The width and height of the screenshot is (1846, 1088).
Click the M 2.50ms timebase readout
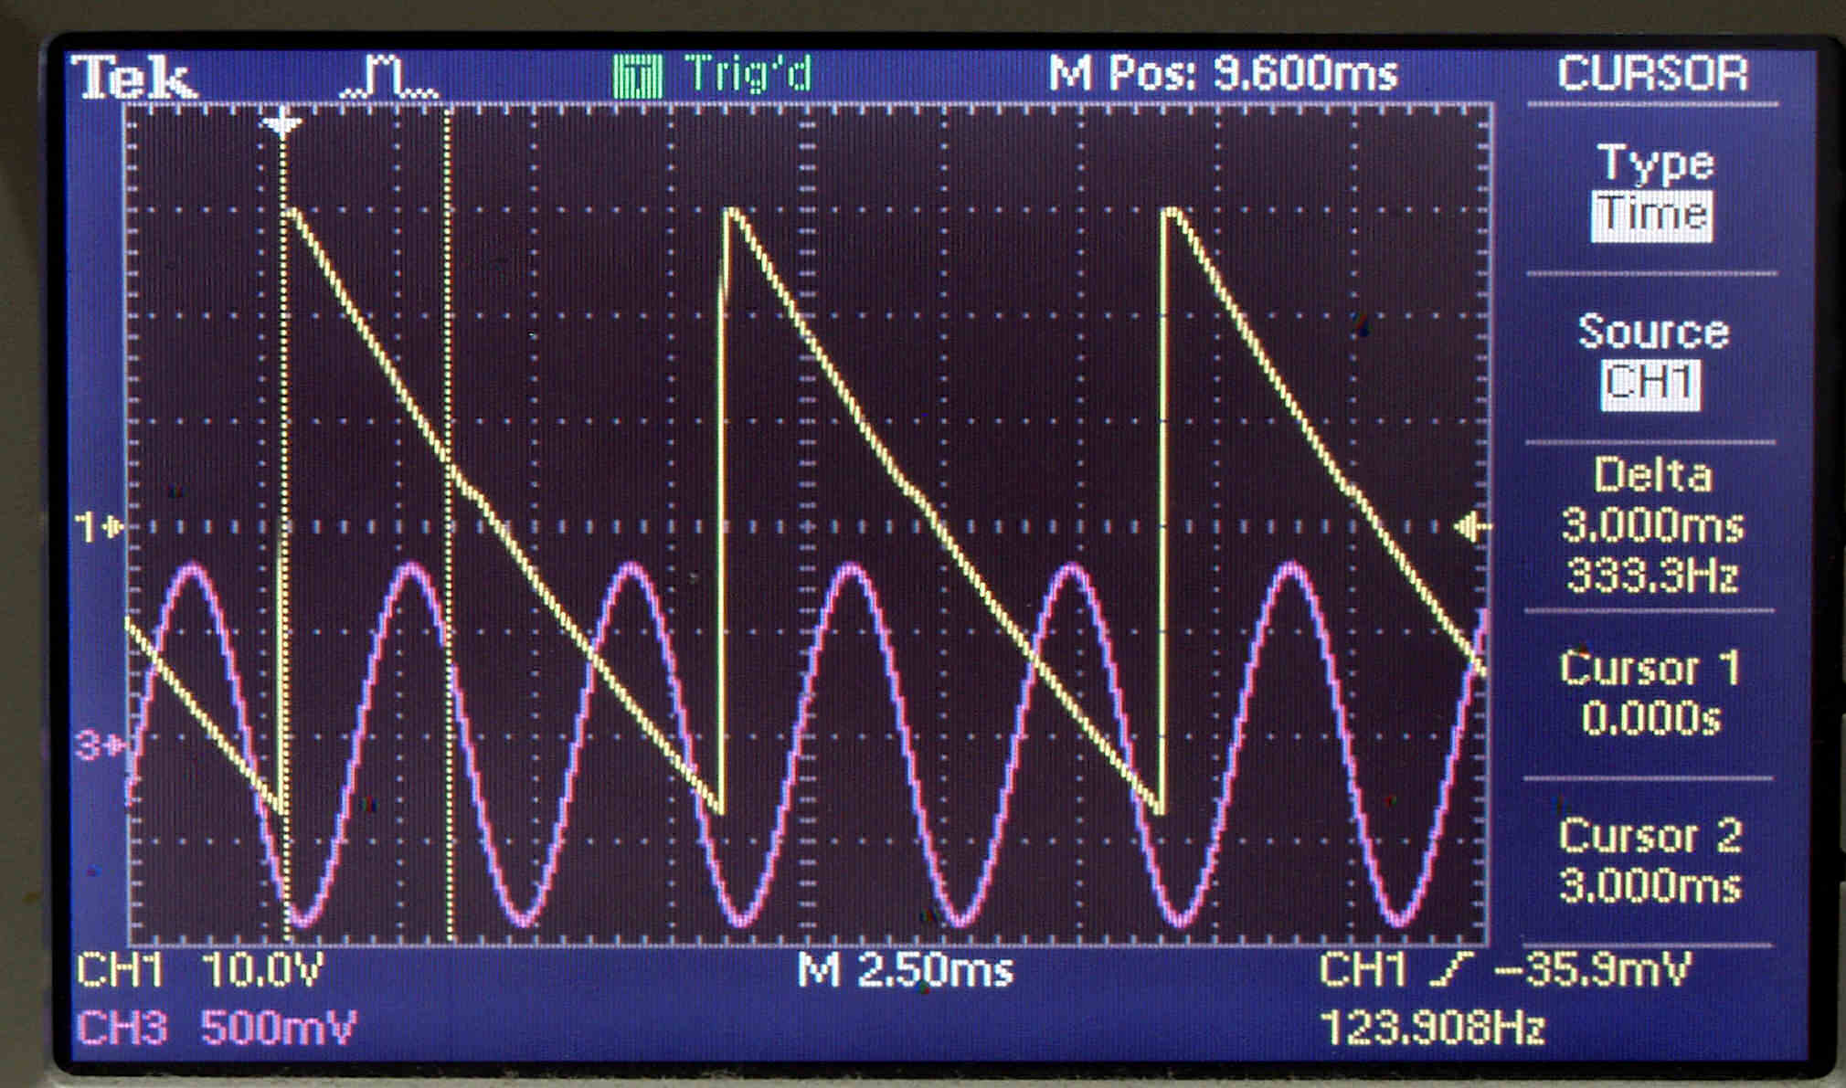pyautogui.click(x=905, y=969)
